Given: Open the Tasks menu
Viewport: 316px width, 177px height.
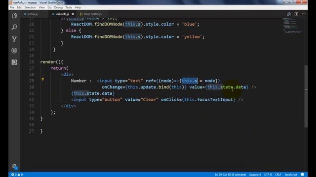Looking at the screenshot, I should click(x=69, y=7).
